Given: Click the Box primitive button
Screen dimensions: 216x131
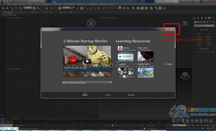Looking at the screenshot, I should tap(199, 34).
